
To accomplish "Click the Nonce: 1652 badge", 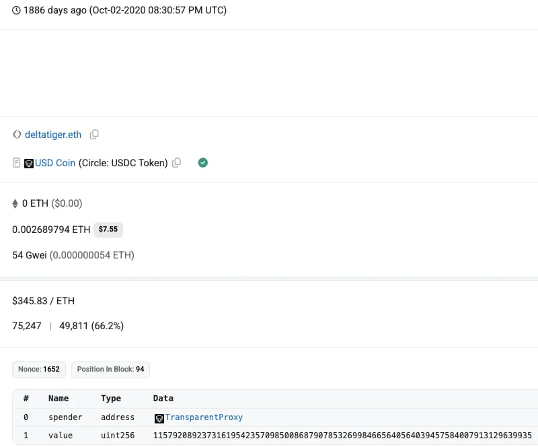I will pyautogui.click(x=39, y=370).
